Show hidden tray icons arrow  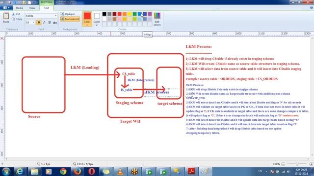tap(266, 172)
